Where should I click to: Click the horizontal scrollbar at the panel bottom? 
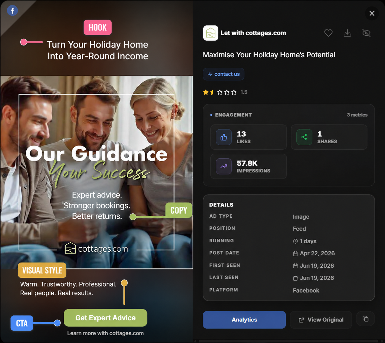(288, 341)
